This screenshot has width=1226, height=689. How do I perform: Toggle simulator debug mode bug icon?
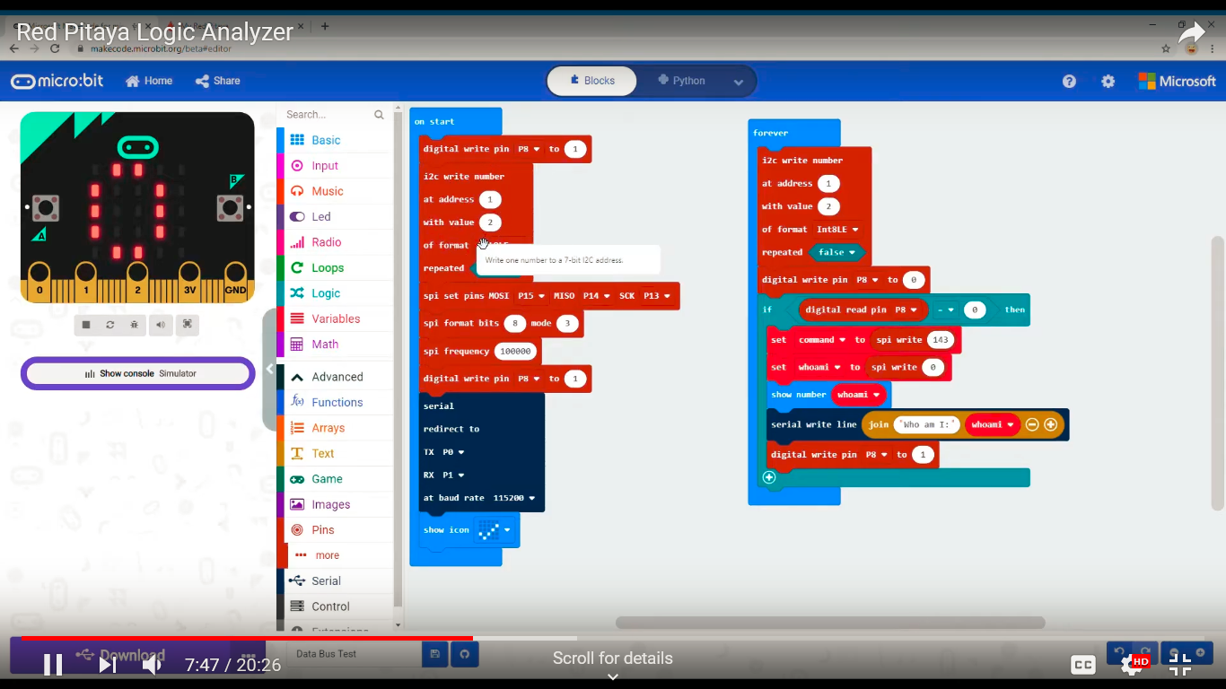[x=135, y=325]
